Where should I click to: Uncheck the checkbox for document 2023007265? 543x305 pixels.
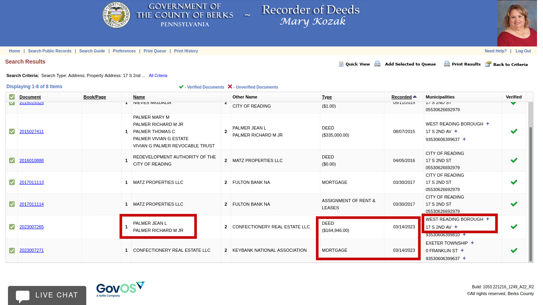point(12,227)
